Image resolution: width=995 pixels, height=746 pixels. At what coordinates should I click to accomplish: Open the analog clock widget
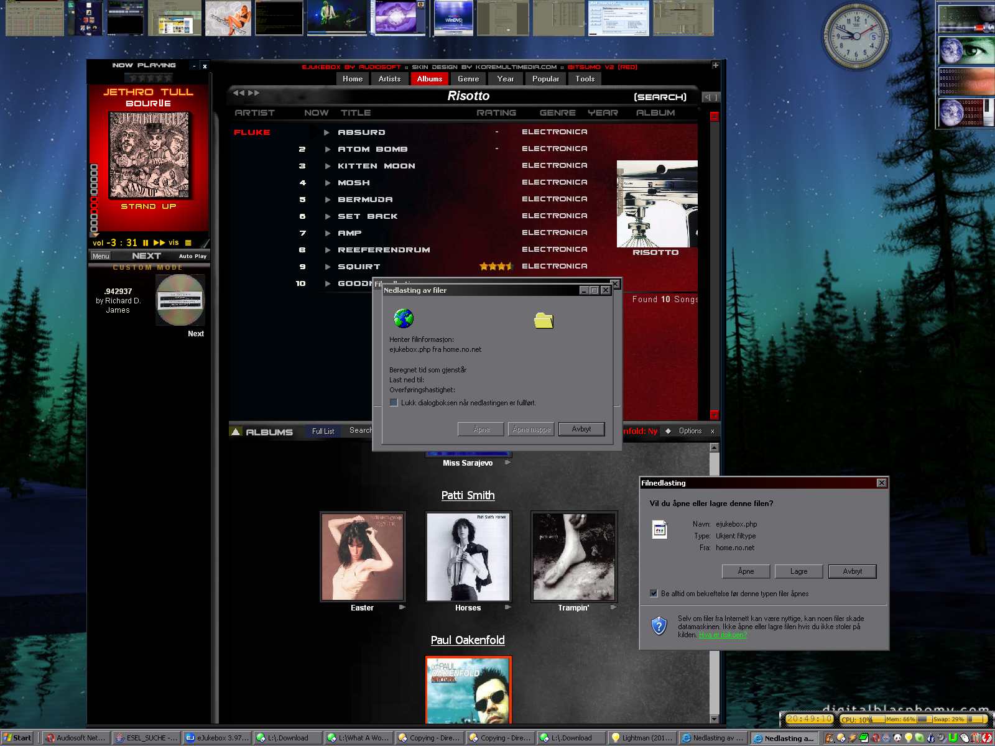856,35
